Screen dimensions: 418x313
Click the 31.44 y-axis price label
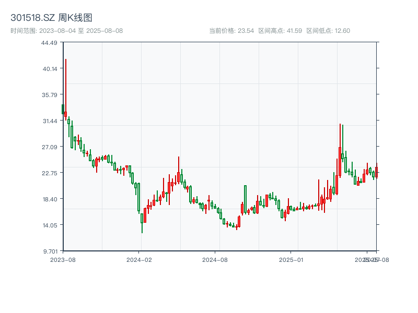(x=49, y=121)
